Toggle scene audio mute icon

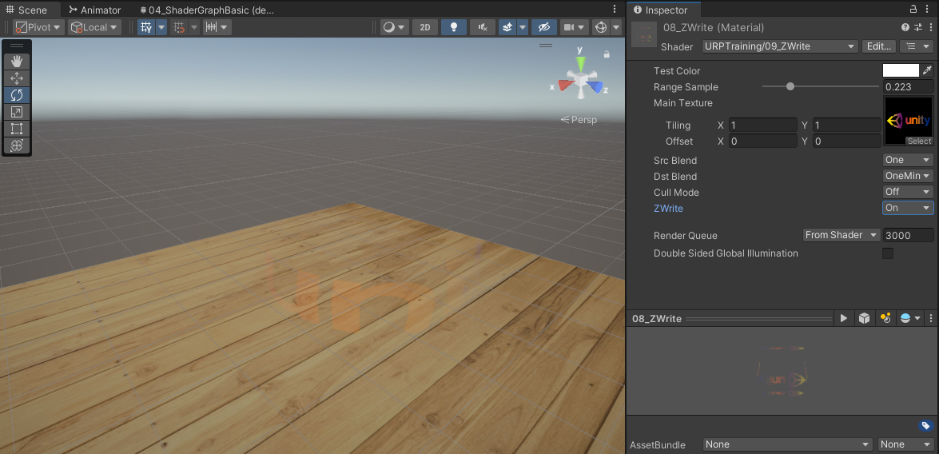point(483,27)
